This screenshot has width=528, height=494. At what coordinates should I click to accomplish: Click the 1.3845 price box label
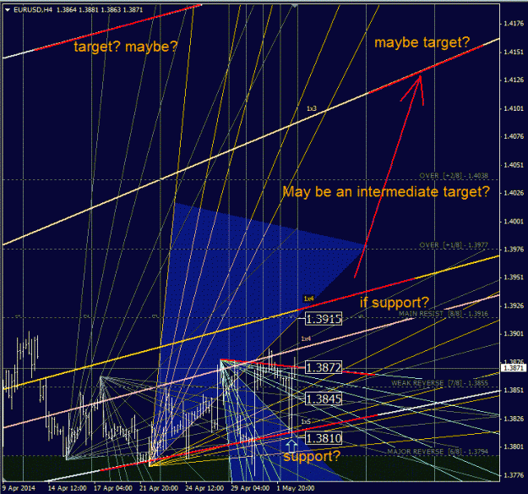point(324,399)
